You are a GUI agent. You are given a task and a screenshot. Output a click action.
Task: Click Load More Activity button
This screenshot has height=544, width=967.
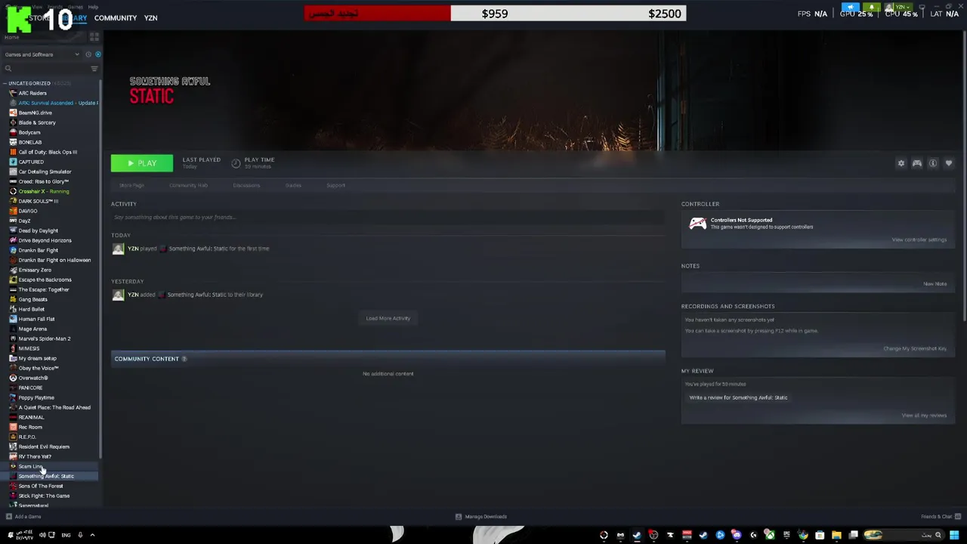pyautogui.click(x=388, y=318)
